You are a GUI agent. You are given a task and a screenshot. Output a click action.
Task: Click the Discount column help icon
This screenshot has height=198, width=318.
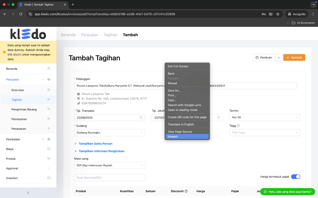click(186, 191)
